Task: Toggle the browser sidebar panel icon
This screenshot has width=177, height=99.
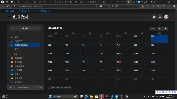Action: [174, 6]
